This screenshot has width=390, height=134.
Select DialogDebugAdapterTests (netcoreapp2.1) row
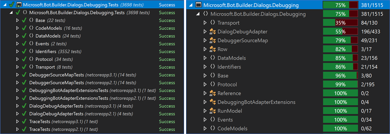(81, 114)
